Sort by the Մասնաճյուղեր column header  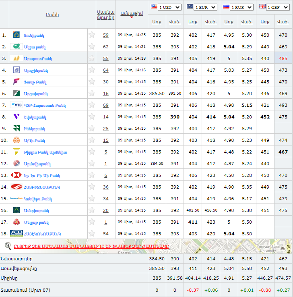click(106, 15)
